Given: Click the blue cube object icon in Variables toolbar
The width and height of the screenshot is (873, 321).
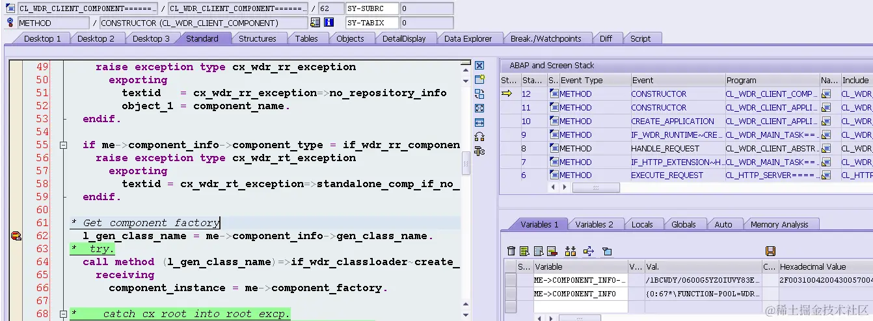Looking at the screenshot, I should tap(607, 251).
